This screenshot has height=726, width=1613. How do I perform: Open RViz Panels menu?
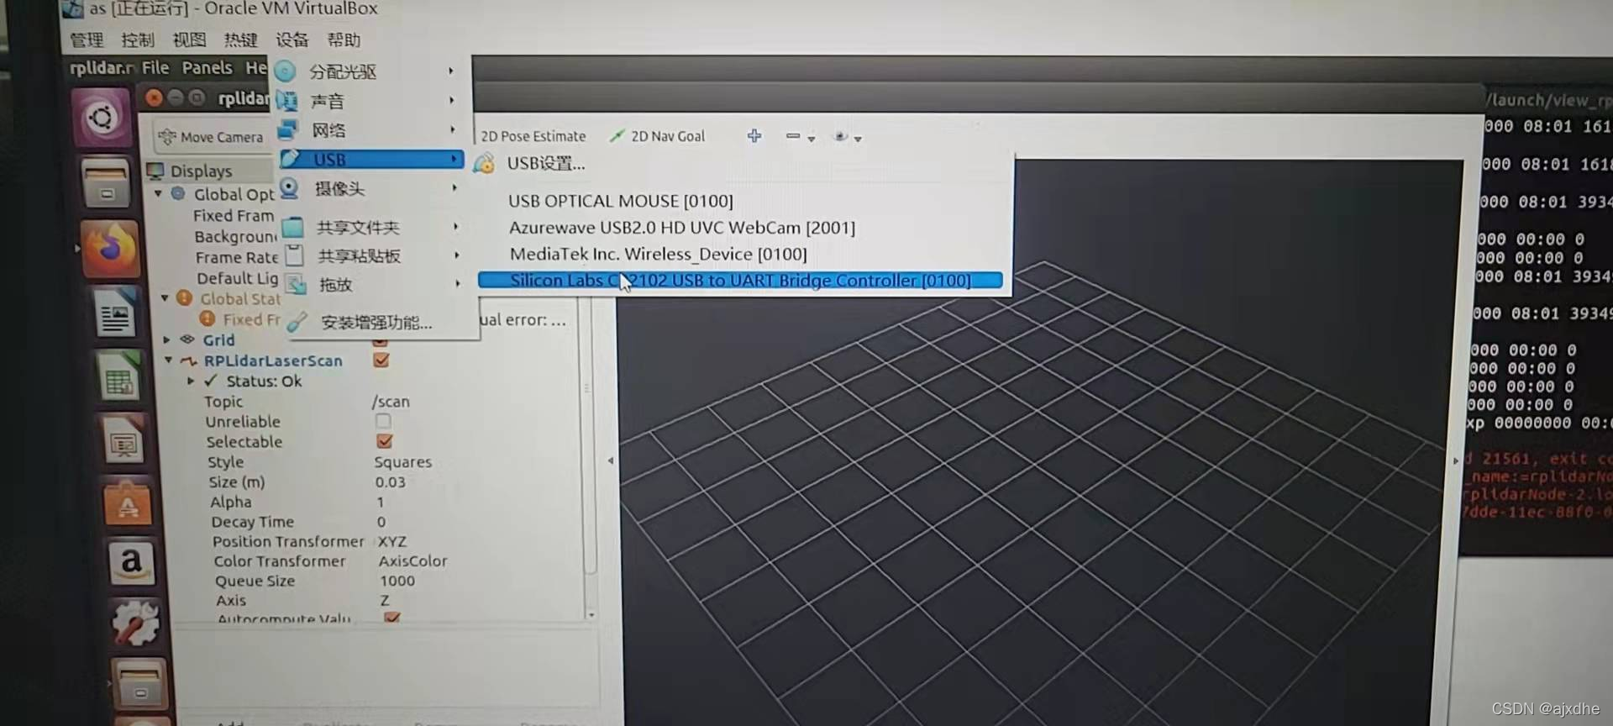[x=207, y=67]
